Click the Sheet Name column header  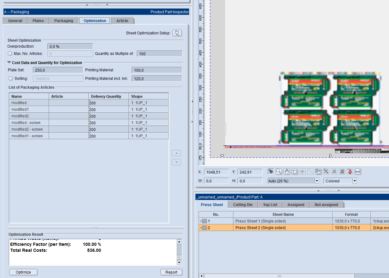click(x=283, y=214)
